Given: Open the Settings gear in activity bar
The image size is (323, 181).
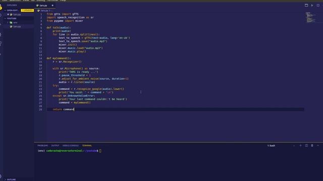Looking at the screenshot, I should tap(1, 176).
